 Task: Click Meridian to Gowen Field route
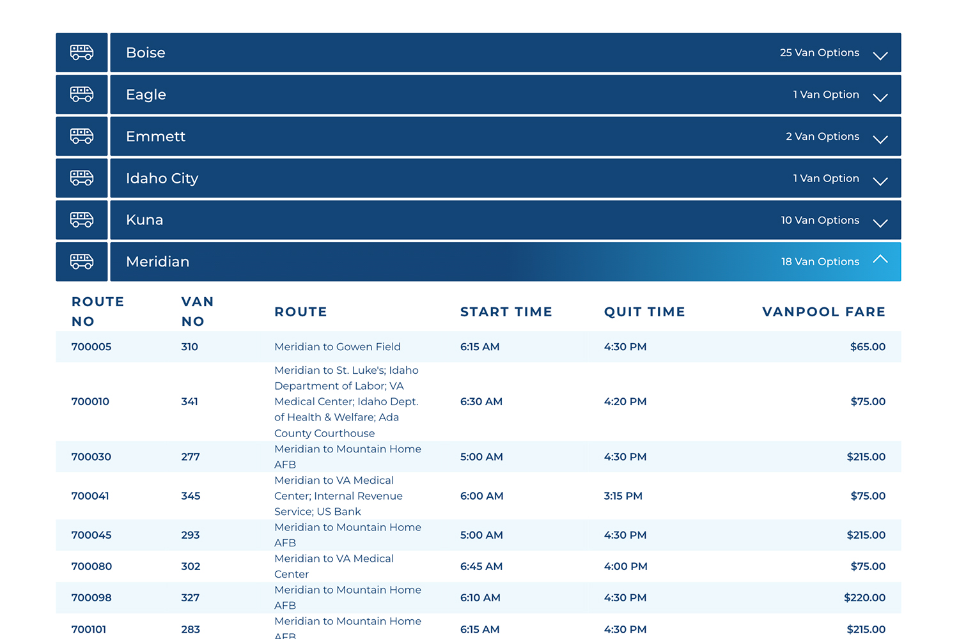tap(338, 347)
